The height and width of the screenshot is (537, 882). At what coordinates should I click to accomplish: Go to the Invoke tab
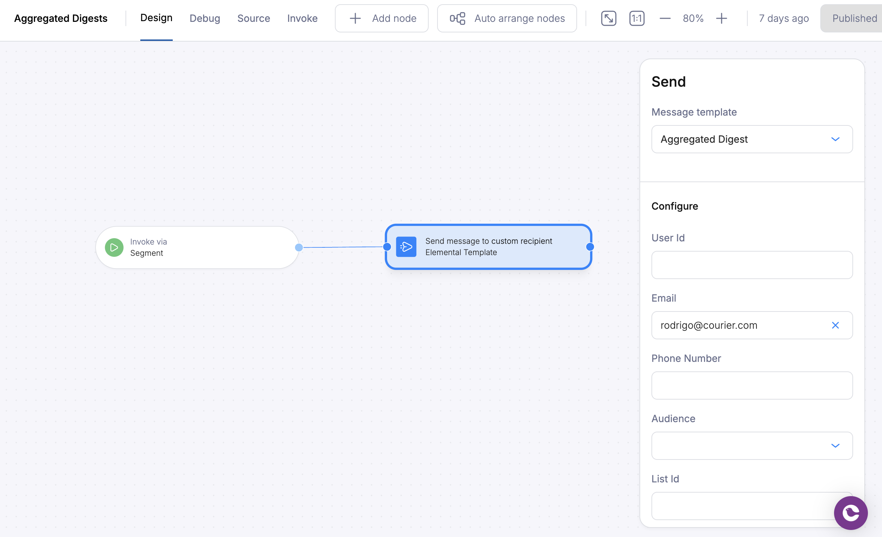coord(302,18)
